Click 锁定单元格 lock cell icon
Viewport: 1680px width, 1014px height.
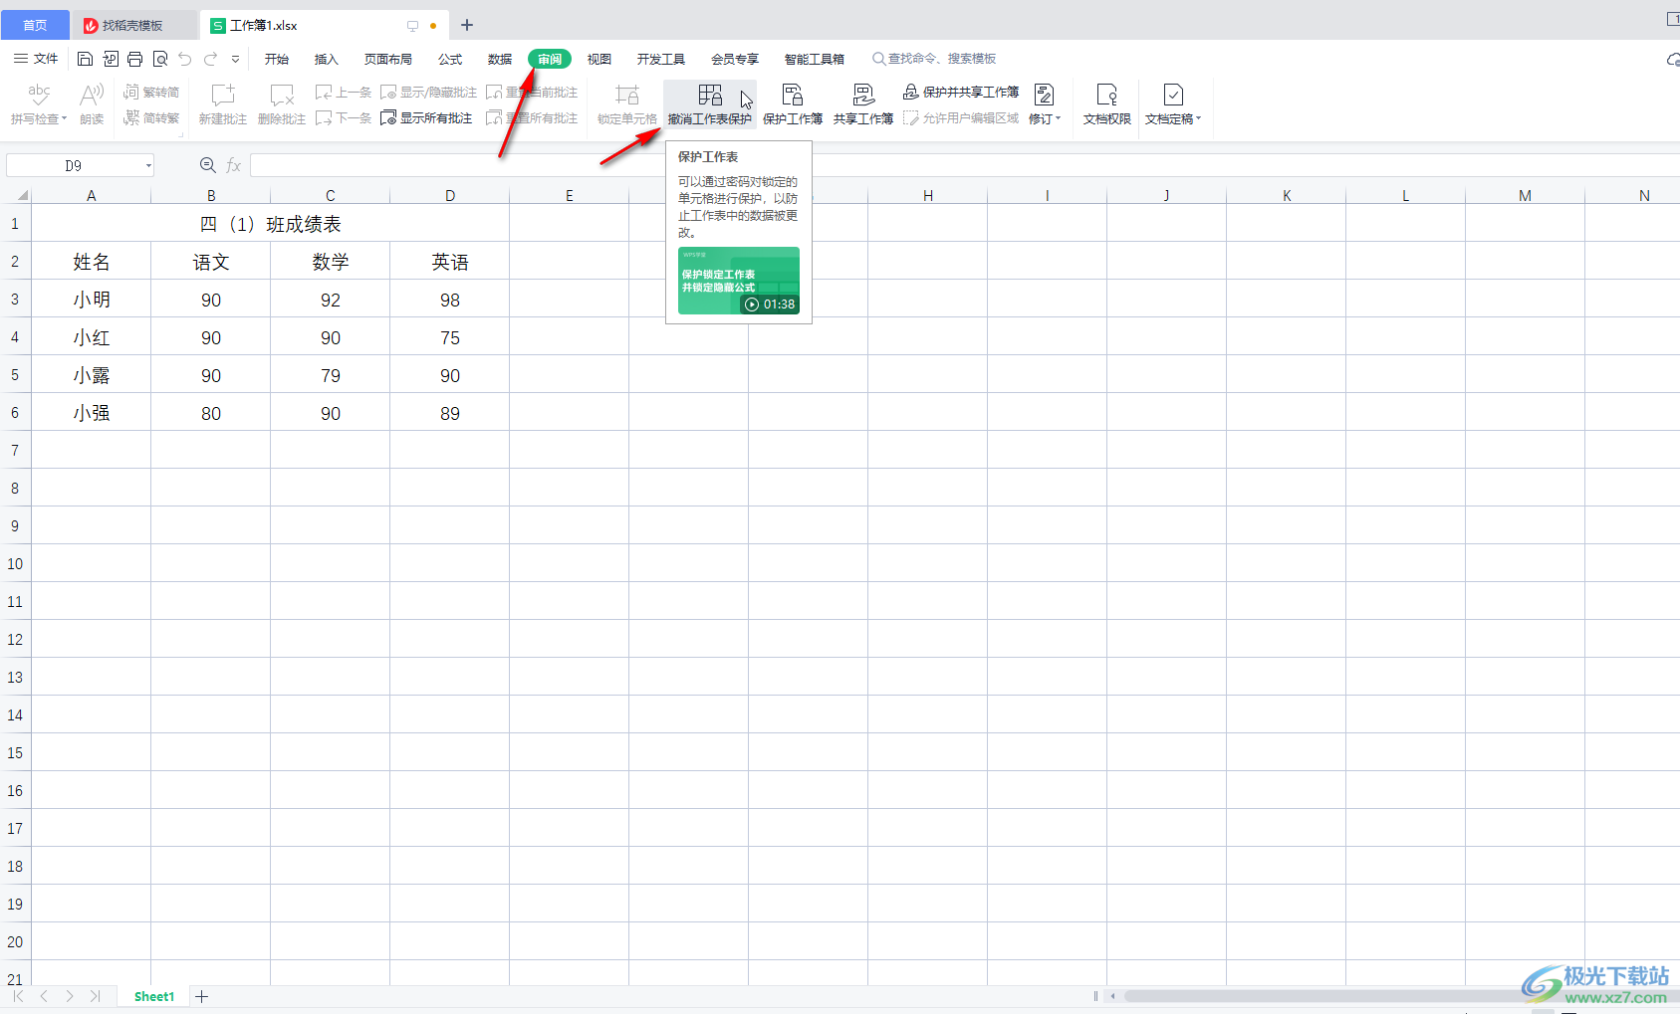pyautogui.click(x=627, y=104)
